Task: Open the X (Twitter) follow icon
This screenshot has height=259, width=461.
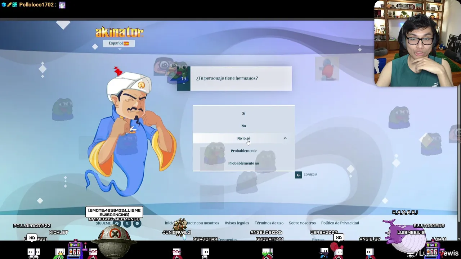Action: [127, 223]
